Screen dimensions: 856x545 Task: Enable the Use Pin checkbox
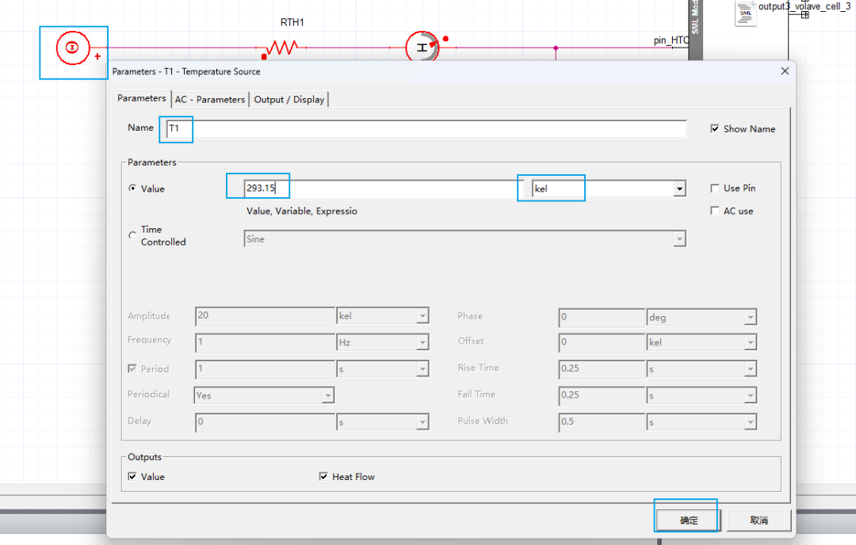pos(715,189)
